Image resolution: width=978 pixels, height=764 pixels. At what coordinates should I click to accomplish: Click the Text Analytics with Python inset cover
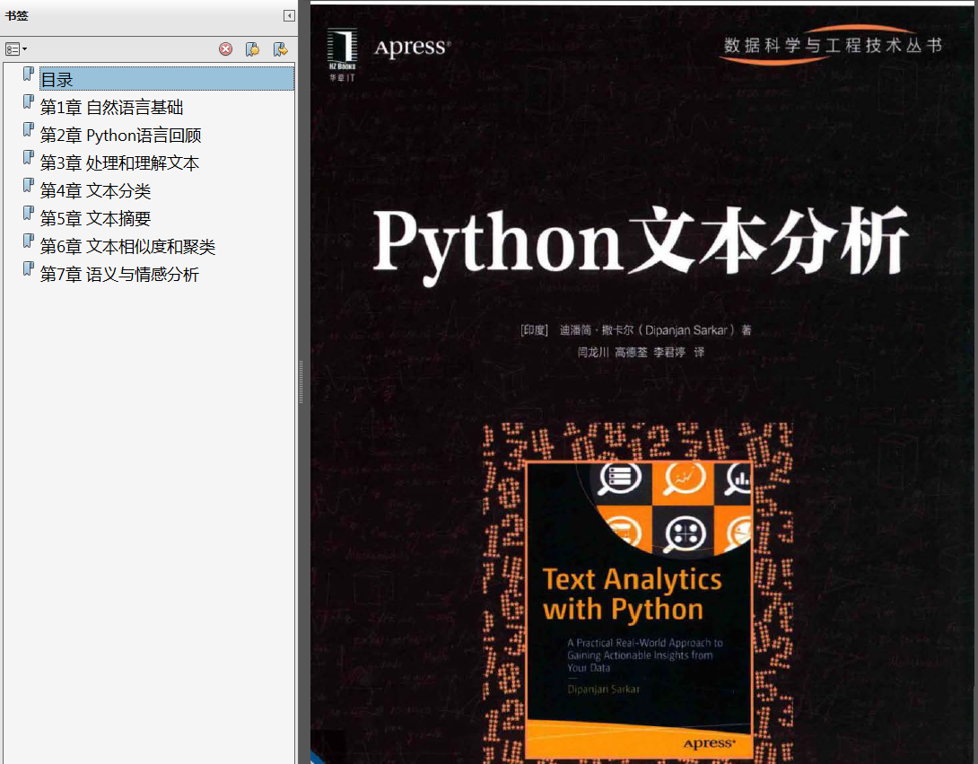(x=640, y=610)
